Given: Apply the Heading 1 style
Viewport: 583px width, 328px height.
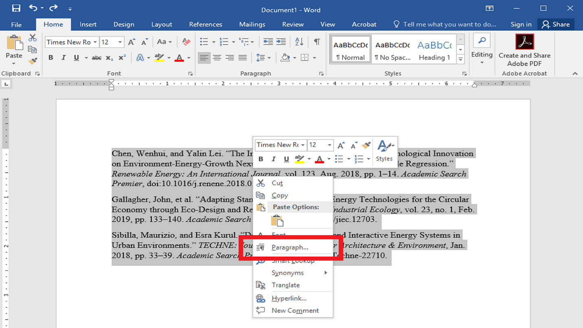Looking at the screenshot, I should [x=434, y=49].
